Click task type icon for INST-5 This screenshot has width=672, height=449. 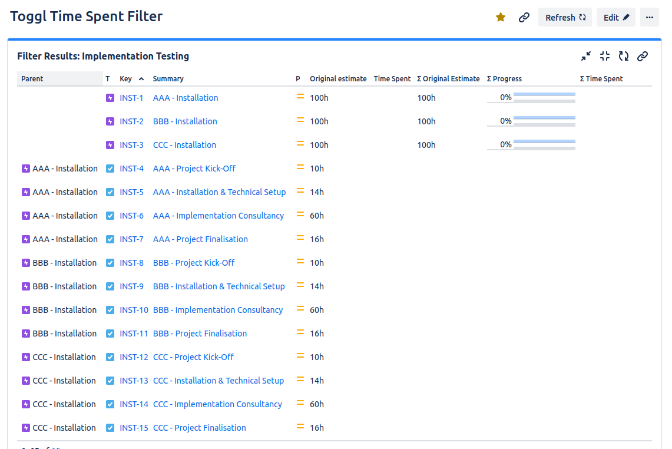pos(110,192)
